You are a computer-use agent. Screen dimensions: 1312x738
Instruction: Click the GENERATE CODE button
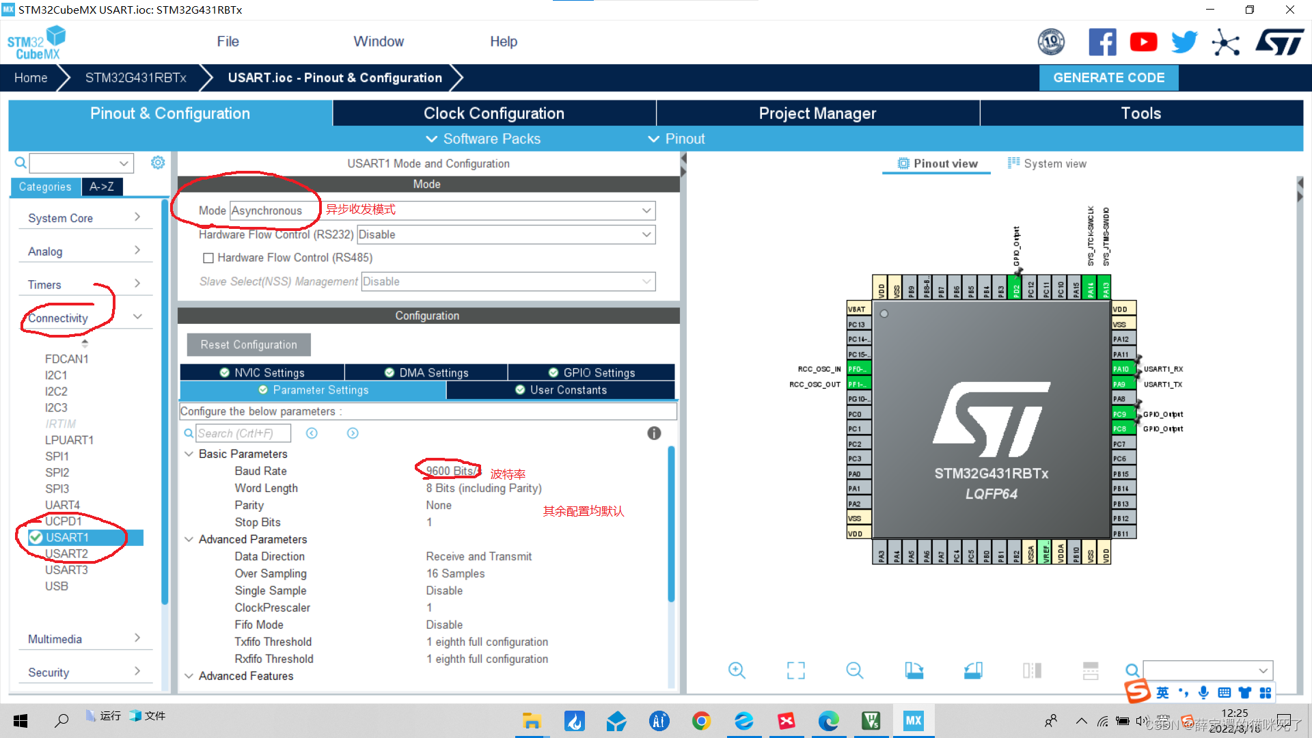tap(1108, 77)
